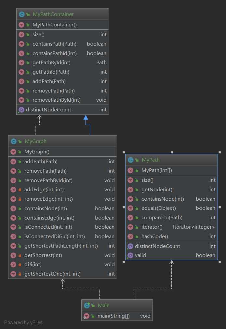The width and height of the screenshot is (226, 329).
Task: Select containsEdge(int, int) method row
Action: tap(62, 218)
